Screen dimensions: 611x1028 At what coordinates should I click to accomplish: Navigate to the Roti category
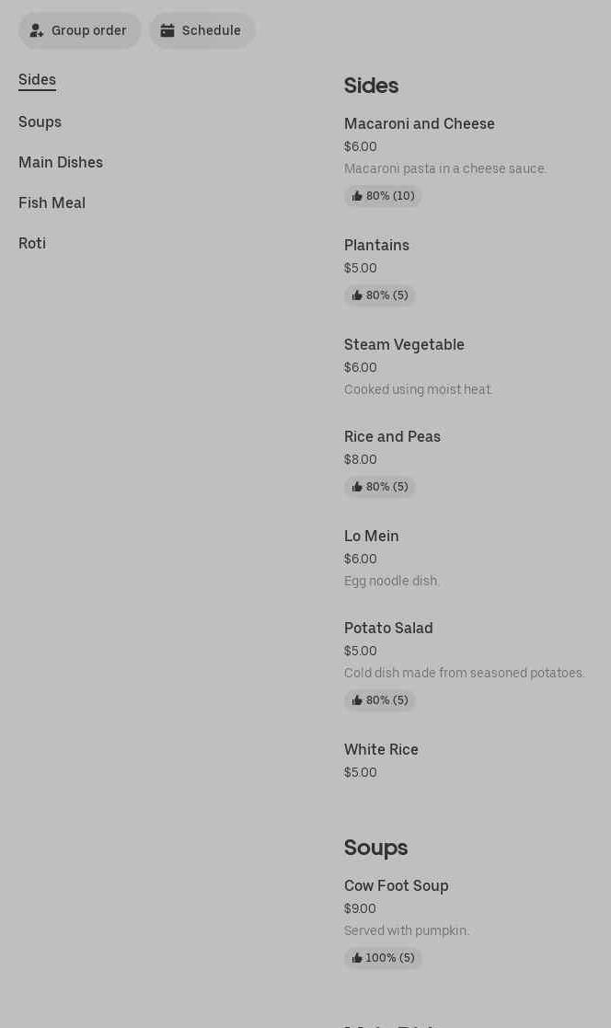point(32,244)
